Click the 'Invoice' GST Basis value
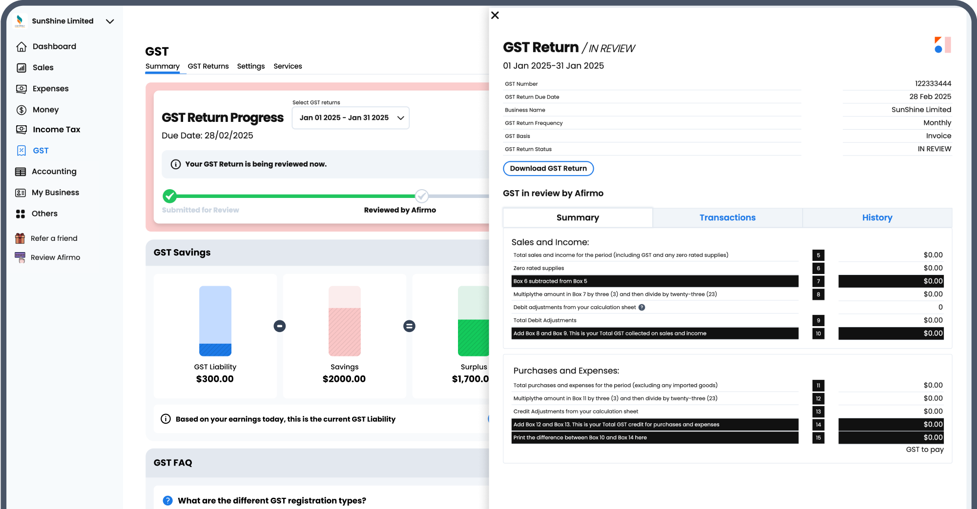 [x=938, y=136]
